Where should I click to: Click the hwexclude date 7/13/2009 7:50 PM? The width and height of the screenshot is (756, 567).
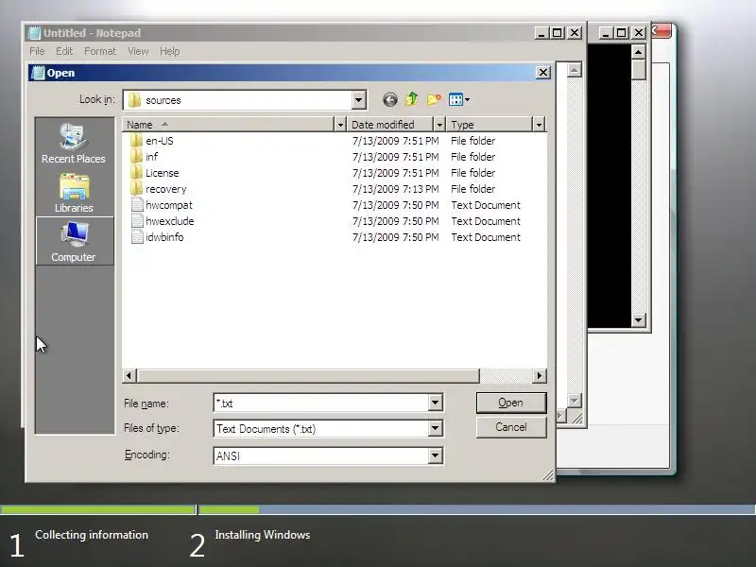click(395, 221)
